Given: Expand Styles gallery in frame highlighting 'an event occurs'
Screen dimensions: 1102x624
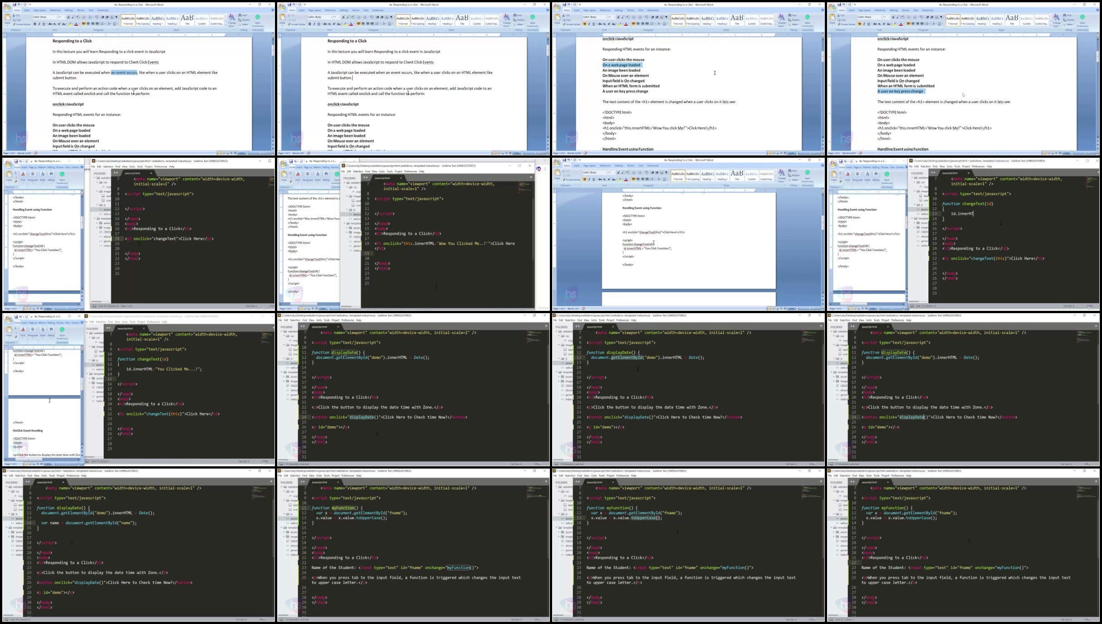Looking at the screenshot, I should click(225, 24).
